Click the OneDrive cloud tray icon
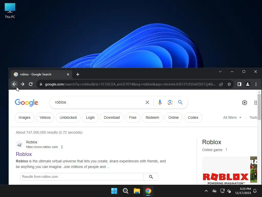Screen dimensions: 262x197 point(214,191)
